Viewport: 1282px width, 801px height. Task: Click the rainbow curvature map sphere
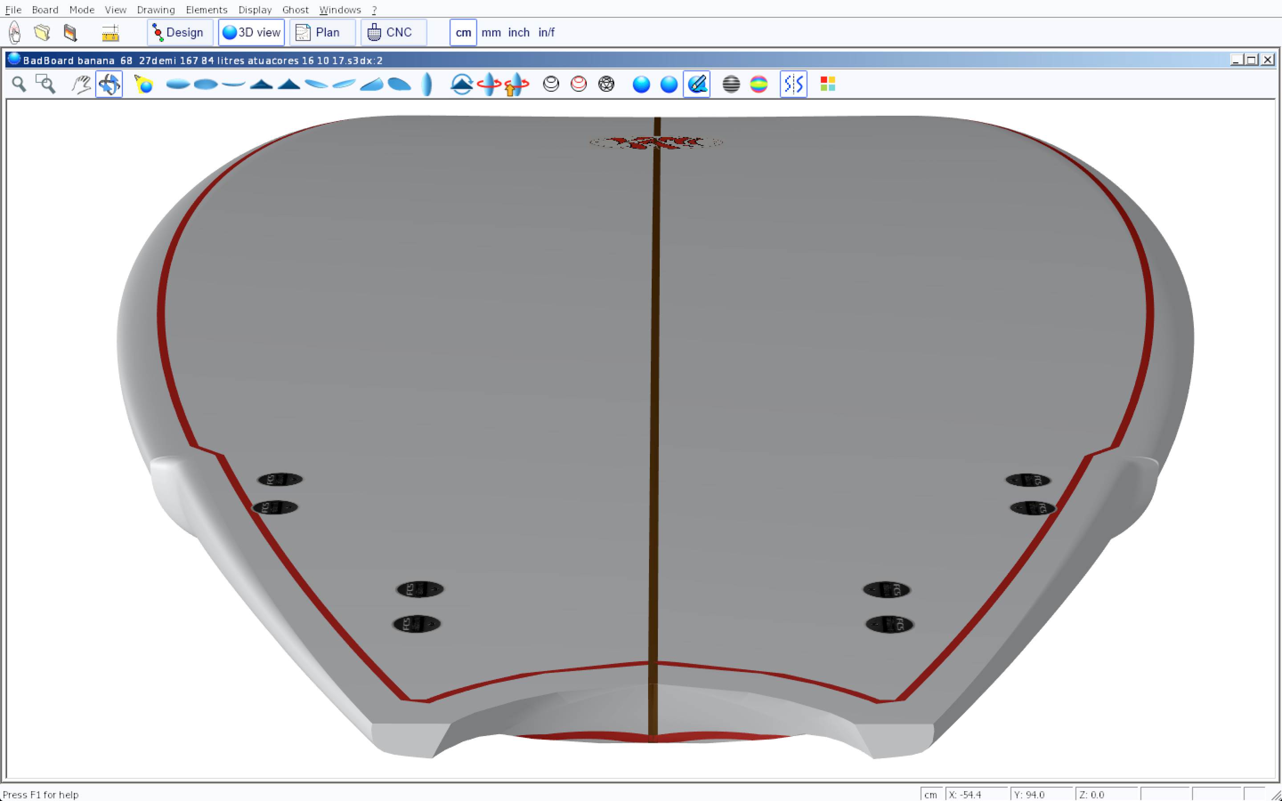click(x=759, y=84)
